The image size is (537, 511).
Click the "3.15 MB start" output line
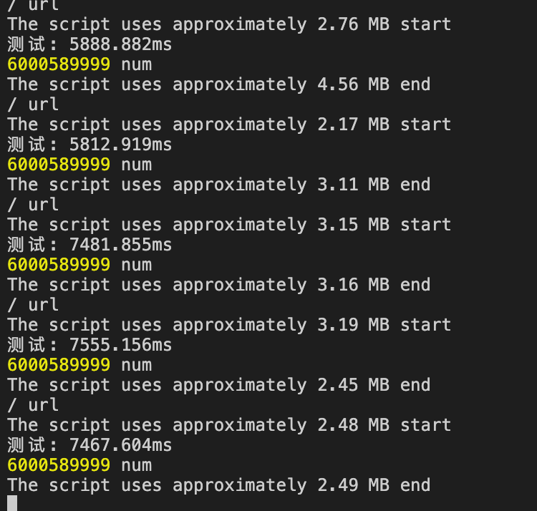tap(229, 225)
